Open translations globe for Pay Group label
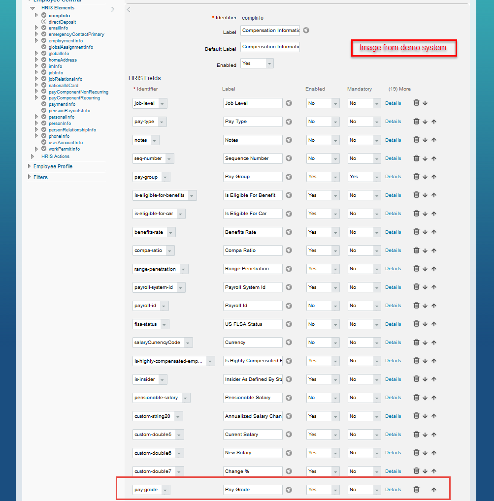The image size is (494, 501). point(289,177)
